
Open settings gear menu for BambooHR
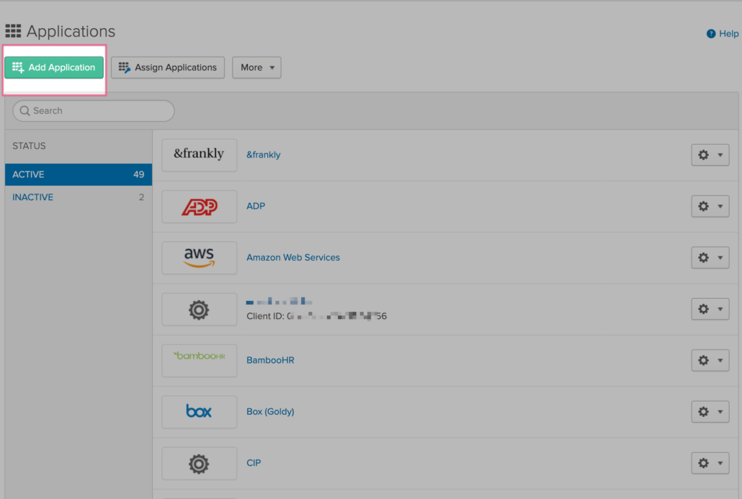[x=710, y=360]
